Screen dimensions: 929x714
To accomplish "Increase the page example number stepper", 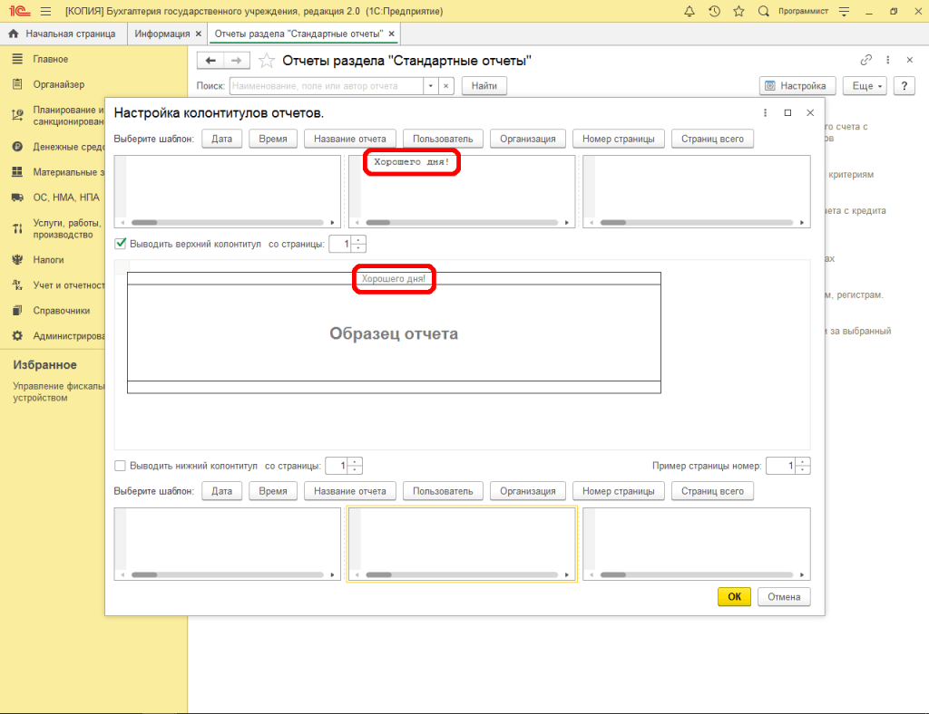I will click(x=804, y=461).
